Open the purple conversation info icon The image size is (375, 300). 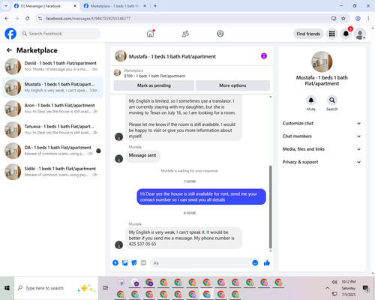point(264,56)
